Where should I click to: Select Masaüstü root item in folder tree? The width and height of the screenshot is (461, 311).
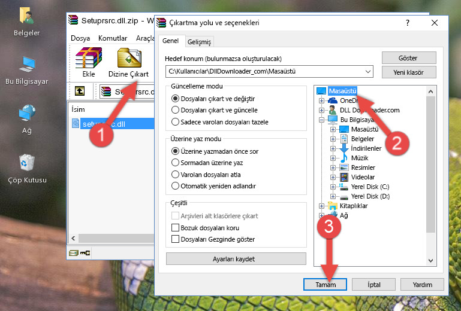342,91
